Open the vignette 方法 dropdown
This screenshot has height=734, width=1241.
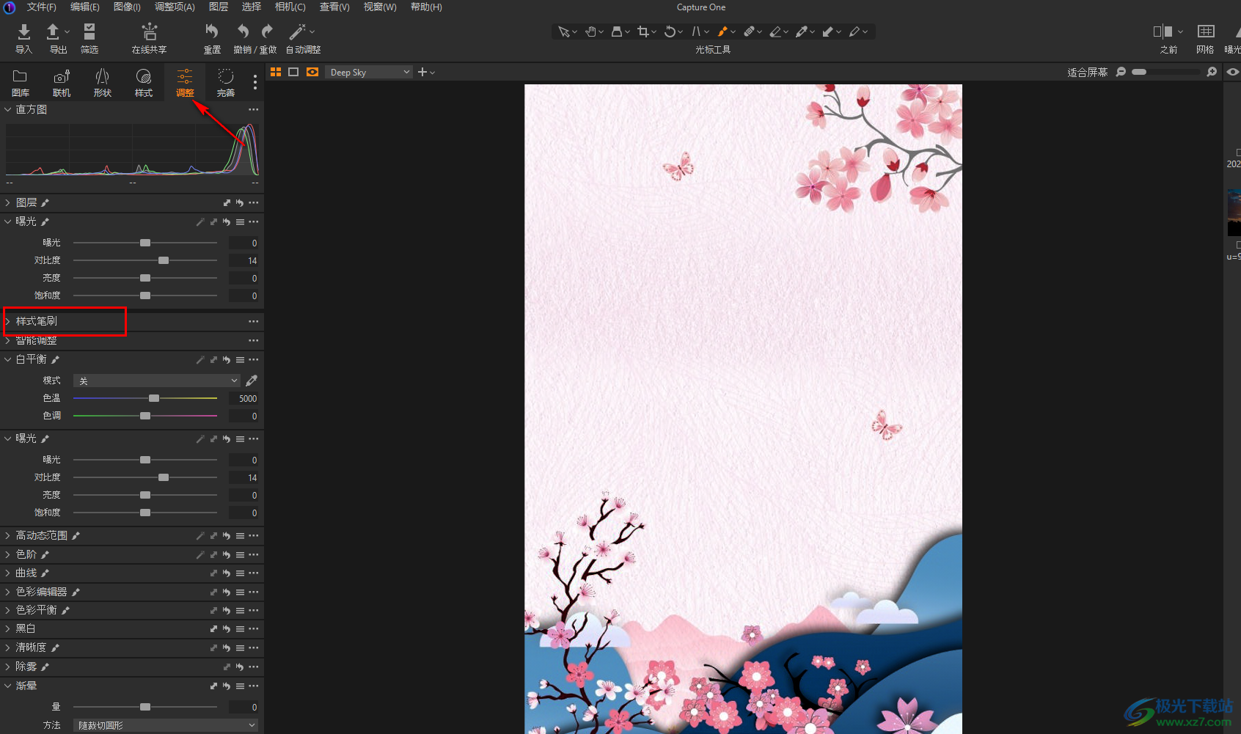click(x=166, y=725)
